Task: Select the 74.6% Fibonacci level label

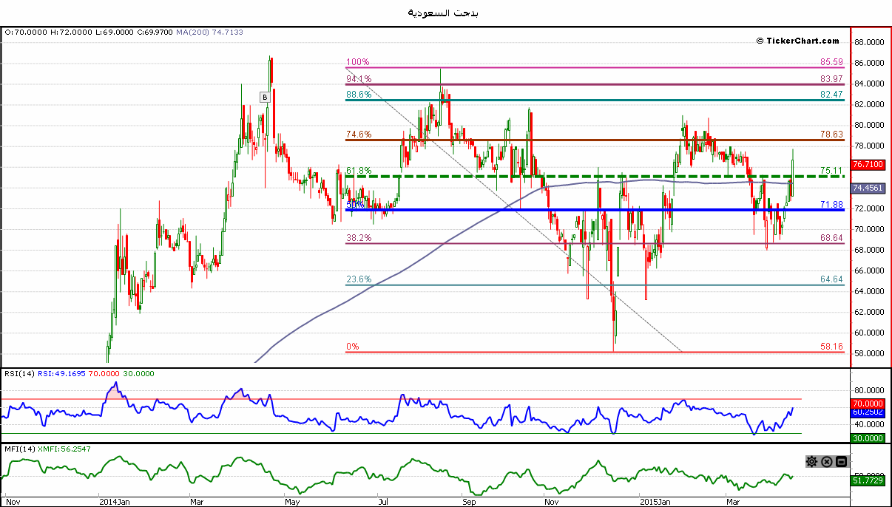Action: [359, 135]
